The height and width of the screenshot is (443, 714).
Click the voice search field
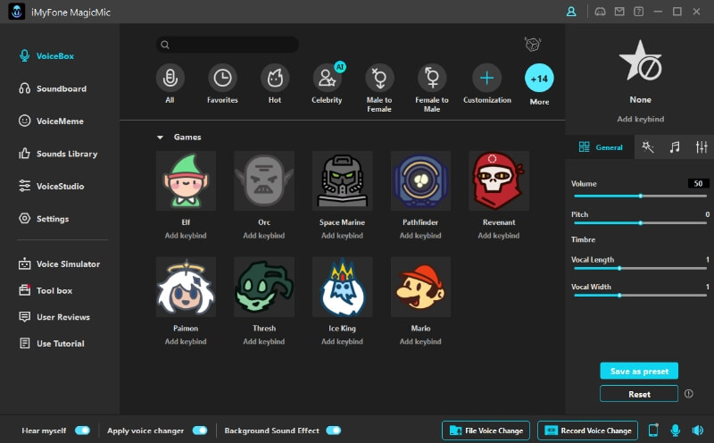click(x=228, y=45)
